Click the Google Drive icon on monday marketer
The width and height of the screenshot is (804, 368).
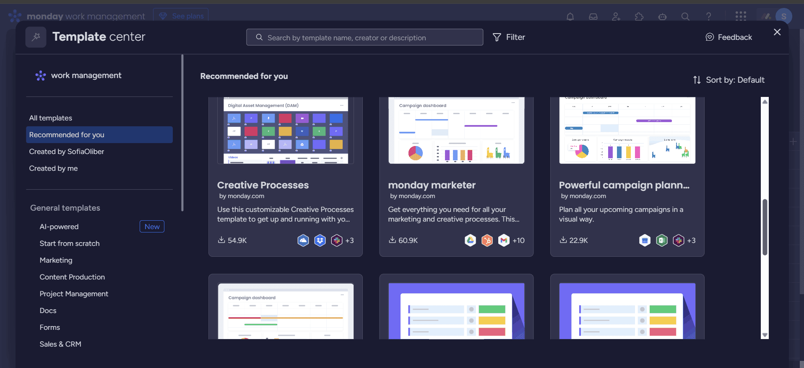coord(470,240)
